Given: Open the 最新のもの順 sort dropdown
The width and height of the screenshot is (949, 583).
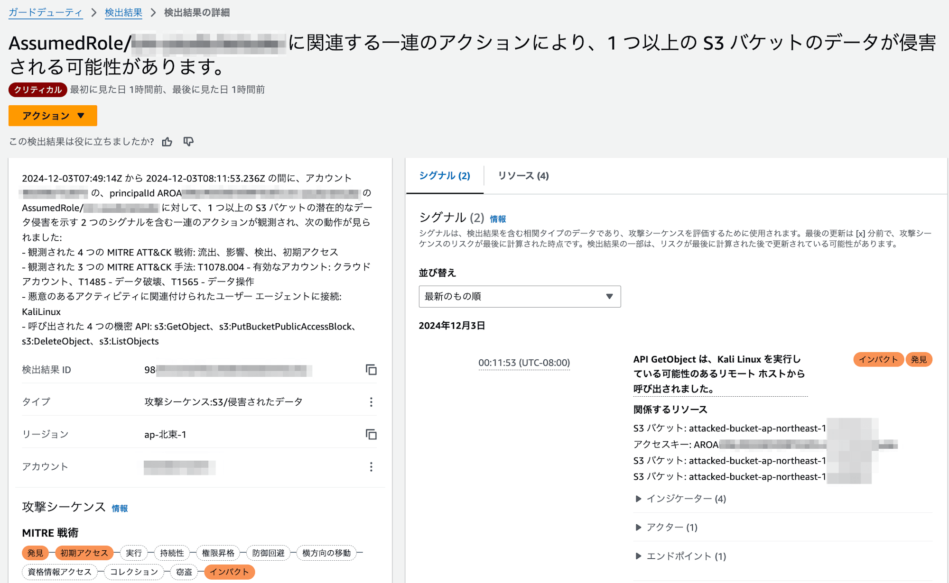Looking at the screenshot, I should click(520, 296).
